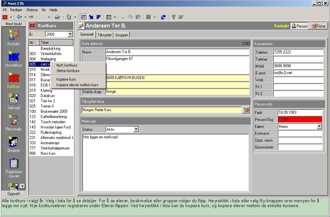Image resolution: width=330 pixels, height=217 pixels.
Task: Open Personale in the sidebar
Action: 14,123
